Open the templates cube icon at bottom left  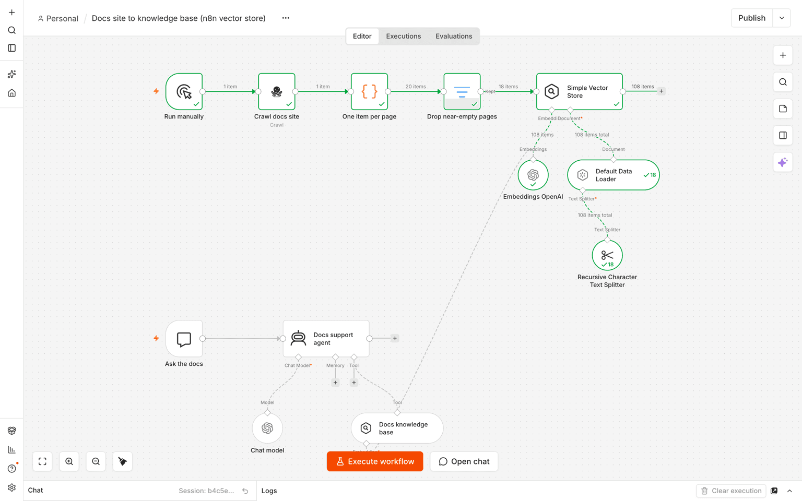(x=11, y=431)
